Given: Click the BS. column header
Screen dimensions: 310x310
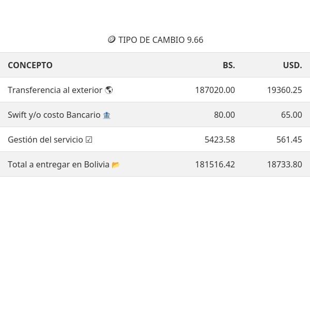Looking at the screenshot, I should [228, 65].
